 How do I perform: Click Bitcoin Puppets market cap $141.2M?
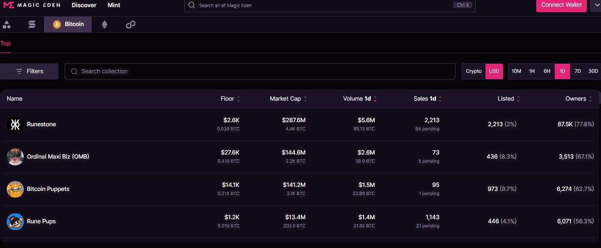(294, 185)
